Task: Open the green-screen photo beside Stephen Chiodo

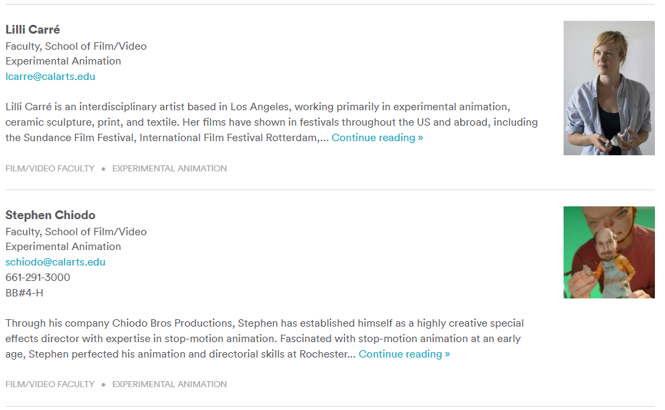Action: pyautogui.click(x=609, y=252)
